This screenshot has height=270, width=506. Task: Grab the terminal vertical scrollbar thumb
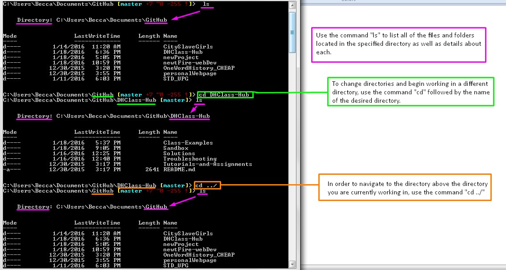(292, 32)
